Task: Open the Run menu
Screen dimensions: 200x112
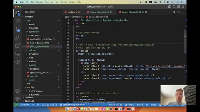Action: [x=57, y=2]
